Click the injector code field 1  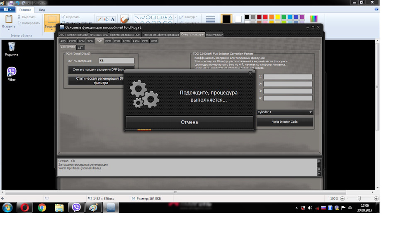point(288,76)
